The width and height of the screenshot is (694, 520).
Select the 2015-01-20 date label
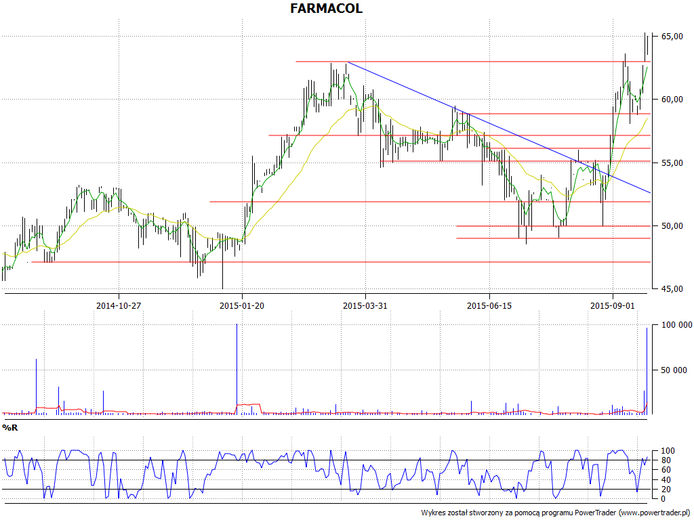[242, 305]
